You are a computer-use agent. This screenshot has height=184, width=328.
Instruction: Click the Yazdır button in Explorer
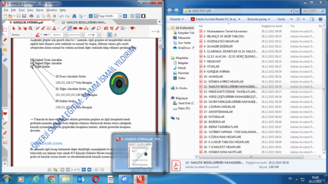point(281,19)
